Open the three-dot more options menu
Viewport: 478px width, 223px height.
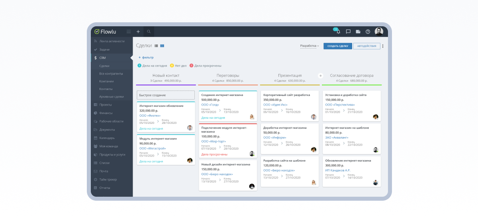pos(383,46)
